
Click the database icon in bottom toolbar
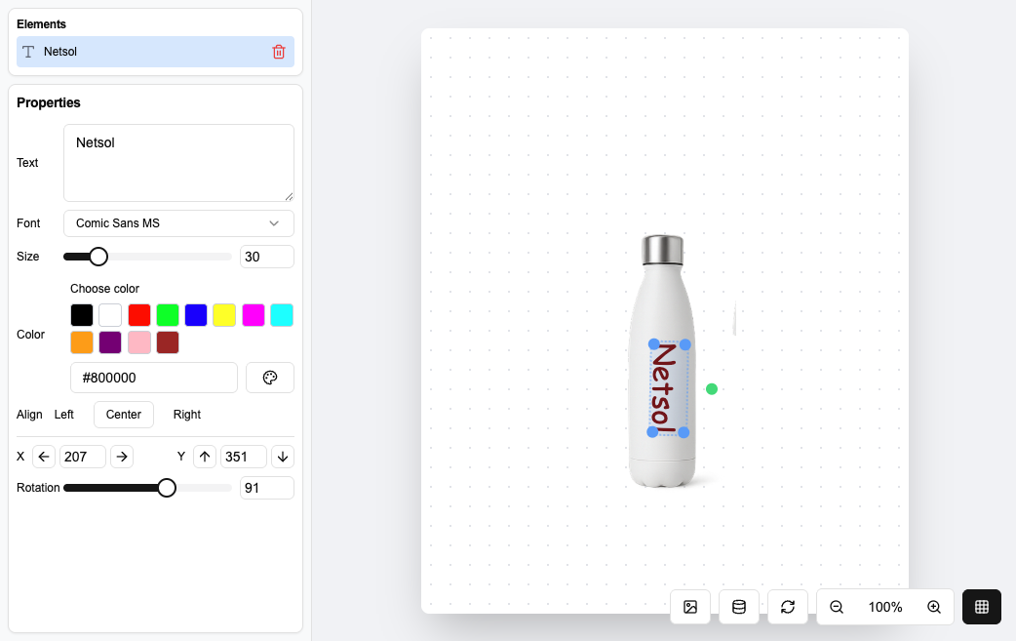[x=739, y=607]
